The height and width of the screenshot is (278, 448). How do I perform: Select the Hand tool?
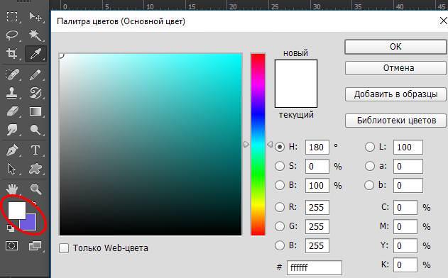click(x=12, y=189)
